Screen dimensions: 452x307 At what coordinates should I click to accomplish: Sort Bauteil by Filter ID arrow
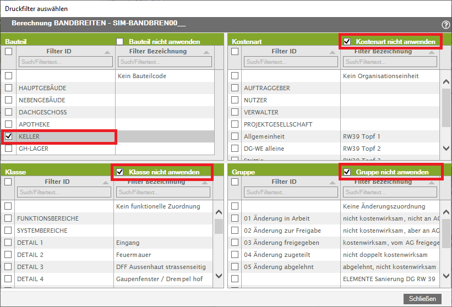click(x=107, y=52)
